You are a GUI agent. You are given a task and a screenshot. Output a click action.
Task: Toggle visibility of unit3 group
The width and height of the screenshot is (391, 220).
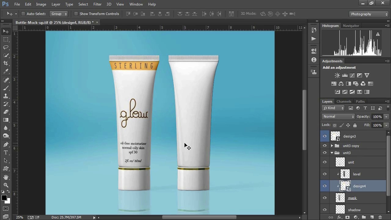click(325, 153)
